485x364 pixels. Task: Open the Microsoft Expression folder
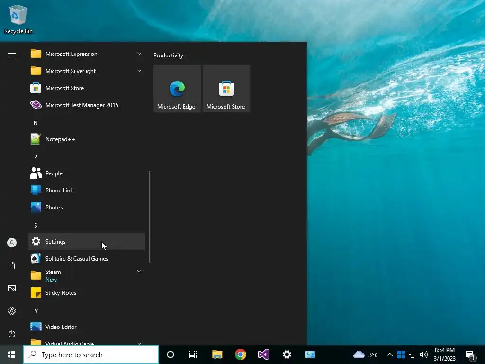87,54
